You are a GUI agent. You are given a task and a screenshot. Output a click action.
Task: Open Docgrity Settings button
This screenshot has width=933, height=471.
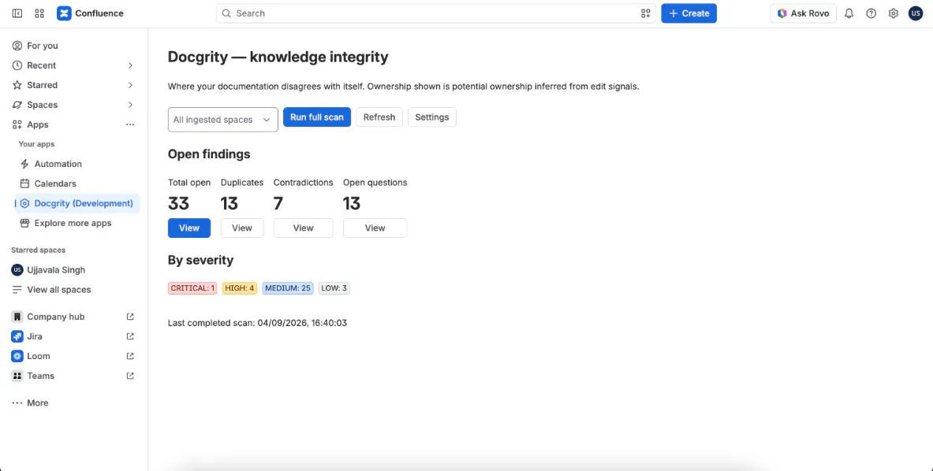(x=432, y=117)
